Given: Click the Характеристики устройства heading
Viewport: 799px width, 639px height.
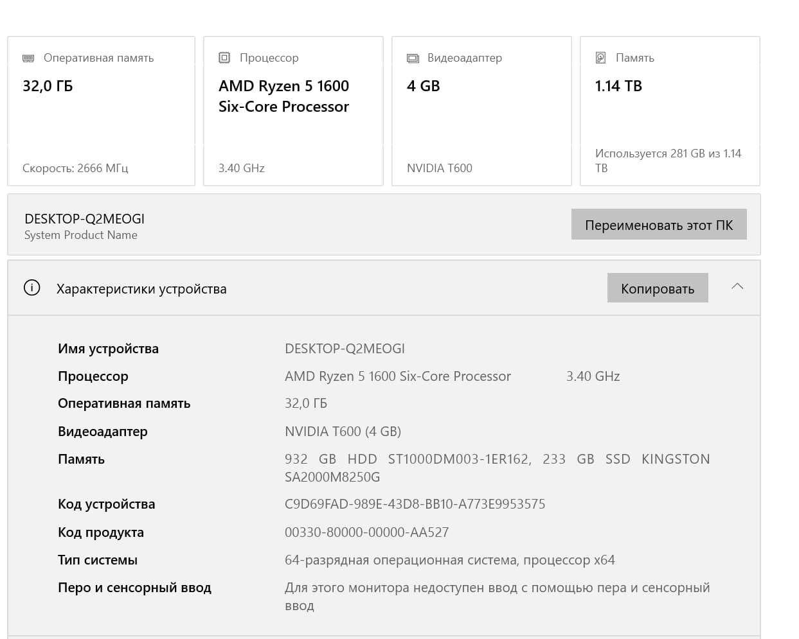Looking at the screenshot, I should 141,289.
